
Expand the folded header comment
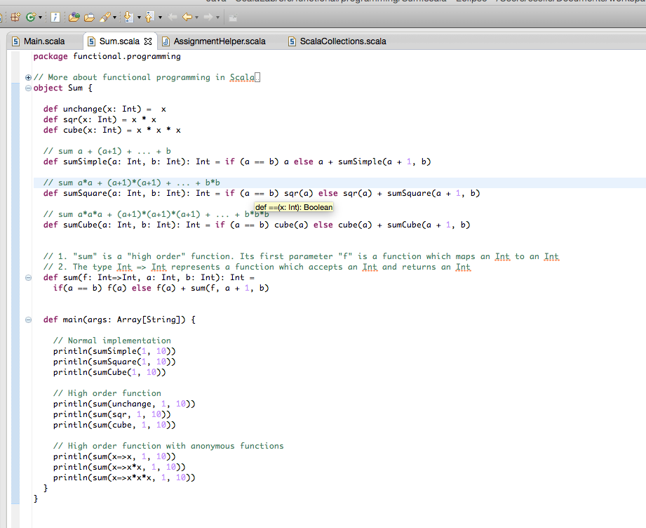28,77
